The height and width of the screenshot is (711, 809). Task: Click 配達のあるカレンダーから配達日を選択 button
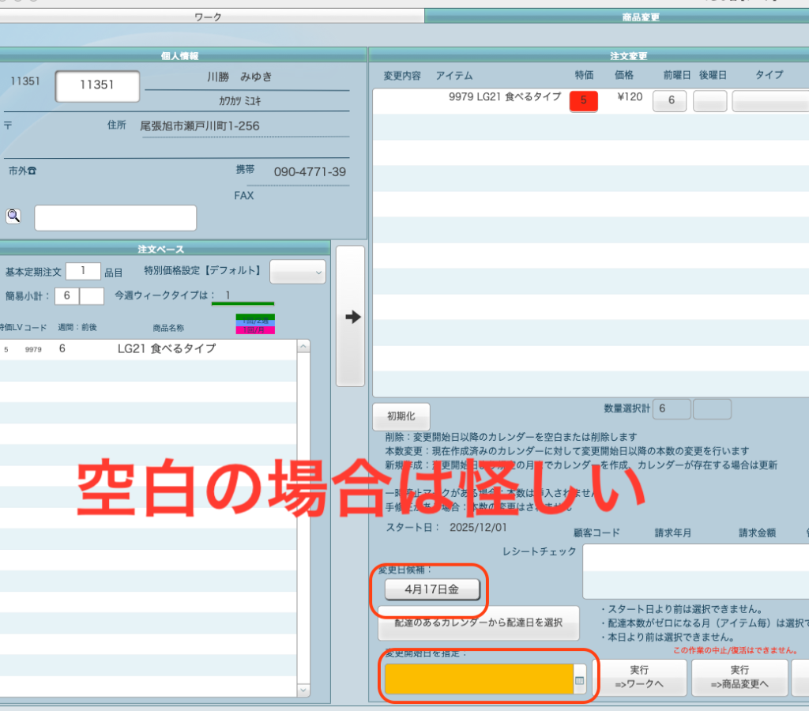pyautogui.click(x=479, y=623)
